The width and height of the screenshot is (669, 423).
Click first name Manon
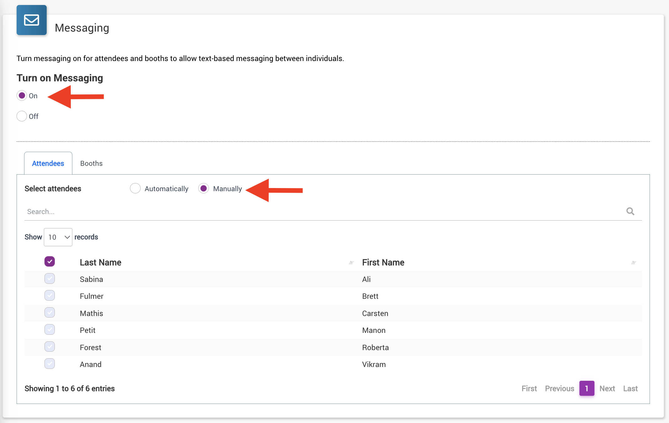tap(374, 330)
